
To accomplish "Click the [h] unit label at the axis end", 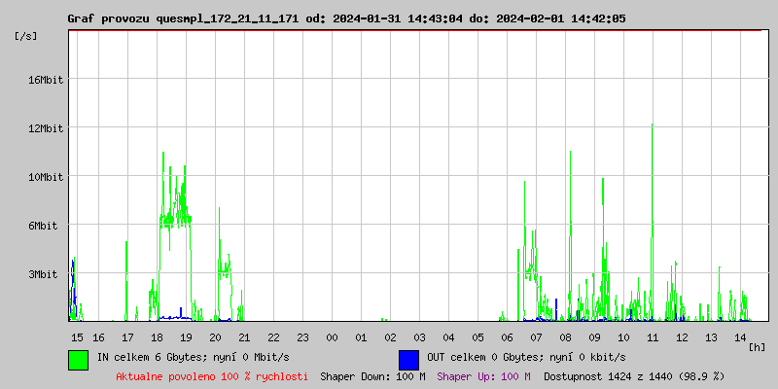I will tap(758, 347).
